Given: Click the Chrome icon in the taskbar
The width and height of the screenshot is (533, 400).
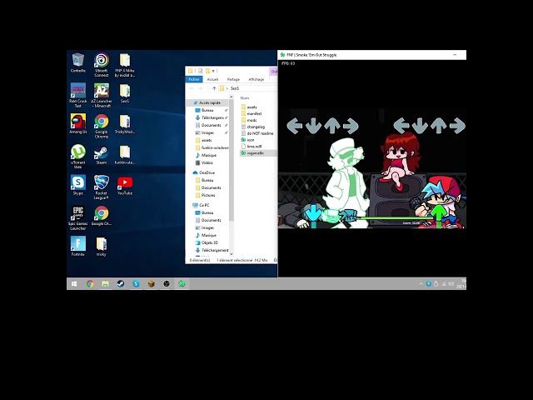Looking at the screenshot, I should pyautogui.click(x=90, y=283).
